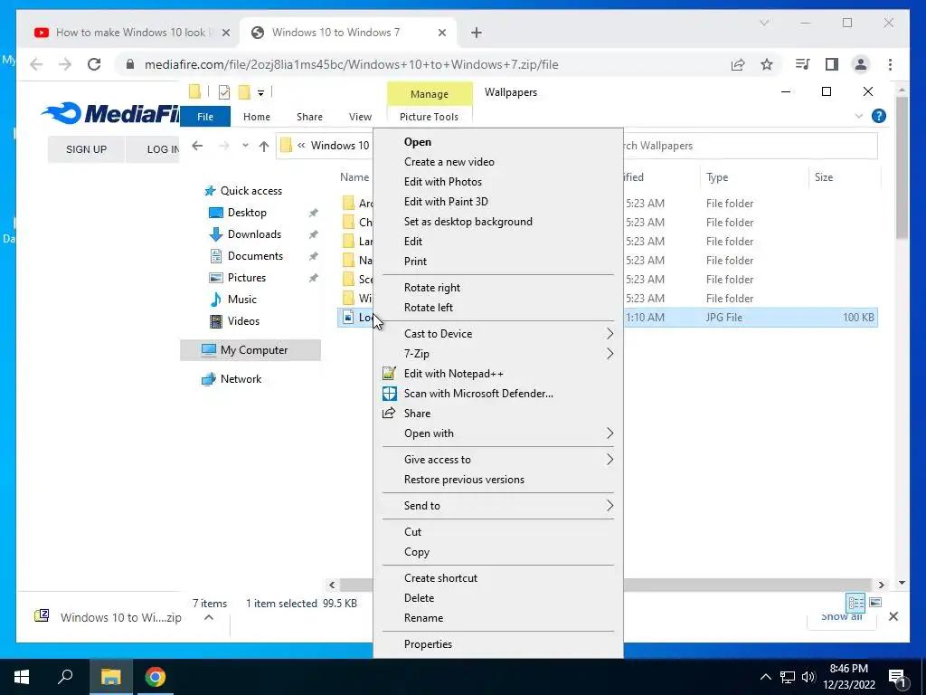
Task: Click the Quick access star icon
Action: tap(210, 191)
